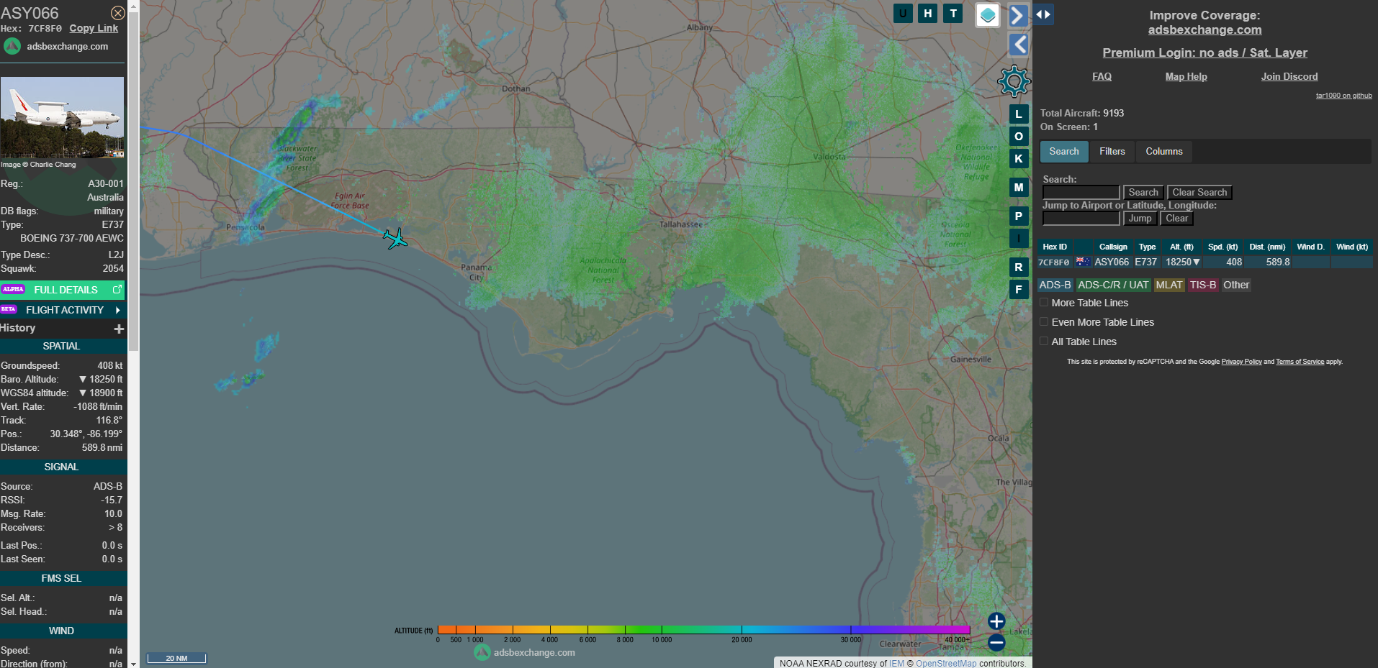
Task: Open the map layers selector icon
Action: pos(988,14)
